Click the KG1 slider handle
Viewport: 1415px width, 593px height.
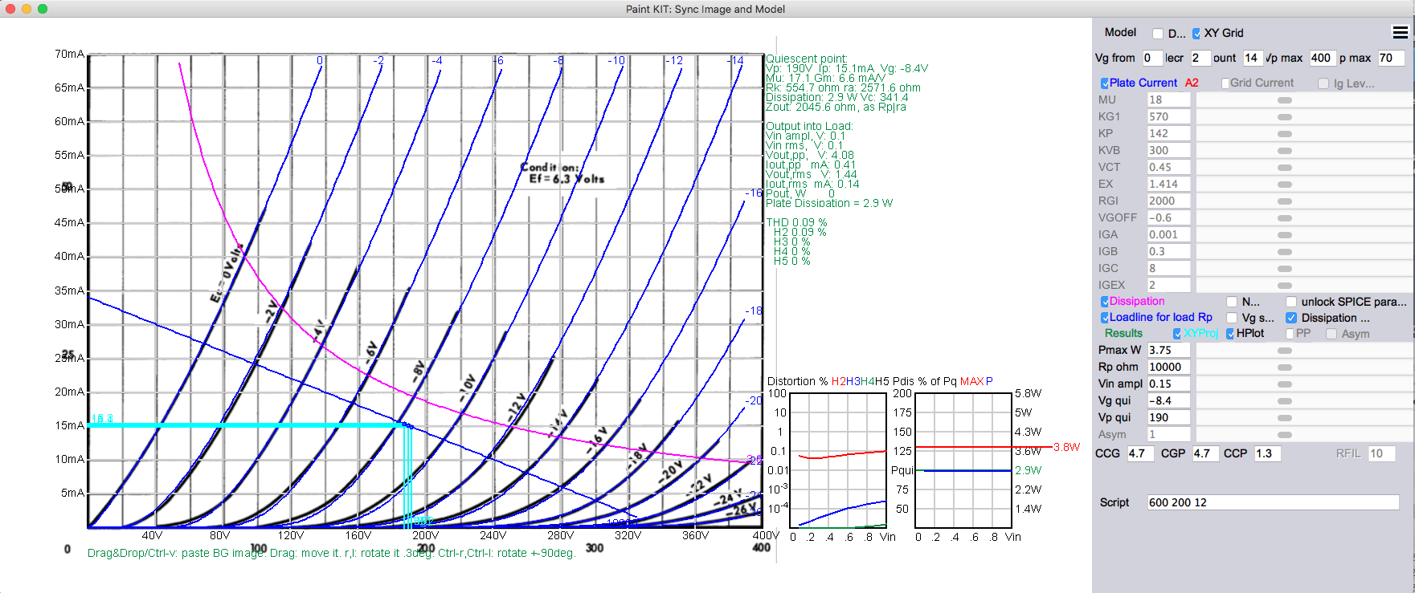click(x=1285, y=117)
